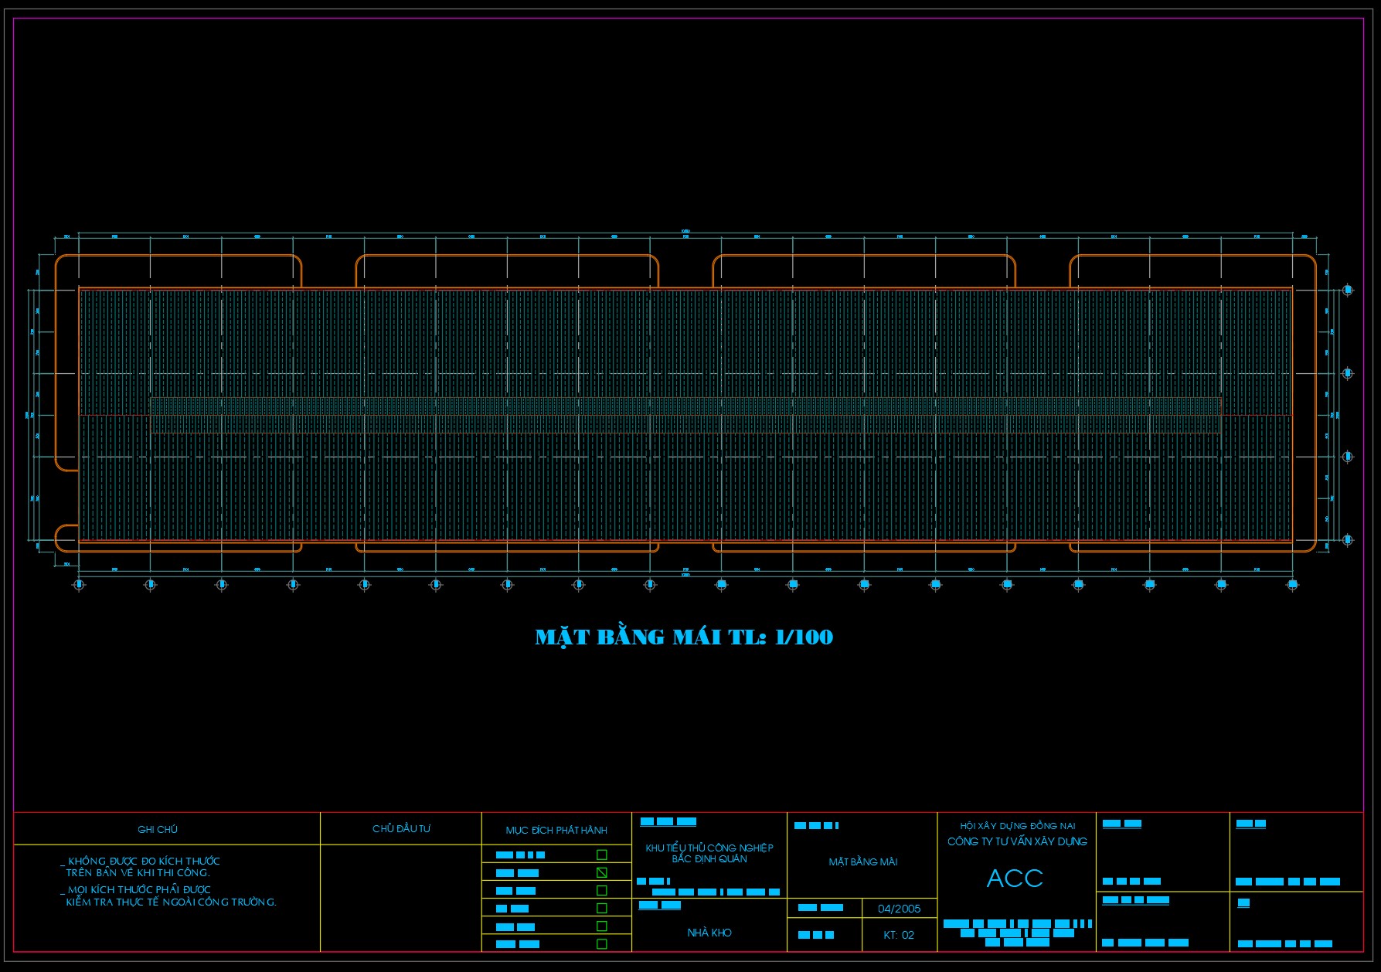Select NHÀ KHO in the title block
The width and height of the screenshot is (1381, 972).
(x=709, y=933)
